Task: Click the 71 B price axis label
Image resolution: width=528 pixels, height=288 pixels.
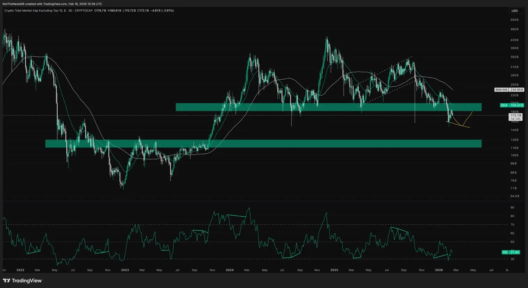Action: (x=514, y=188)
